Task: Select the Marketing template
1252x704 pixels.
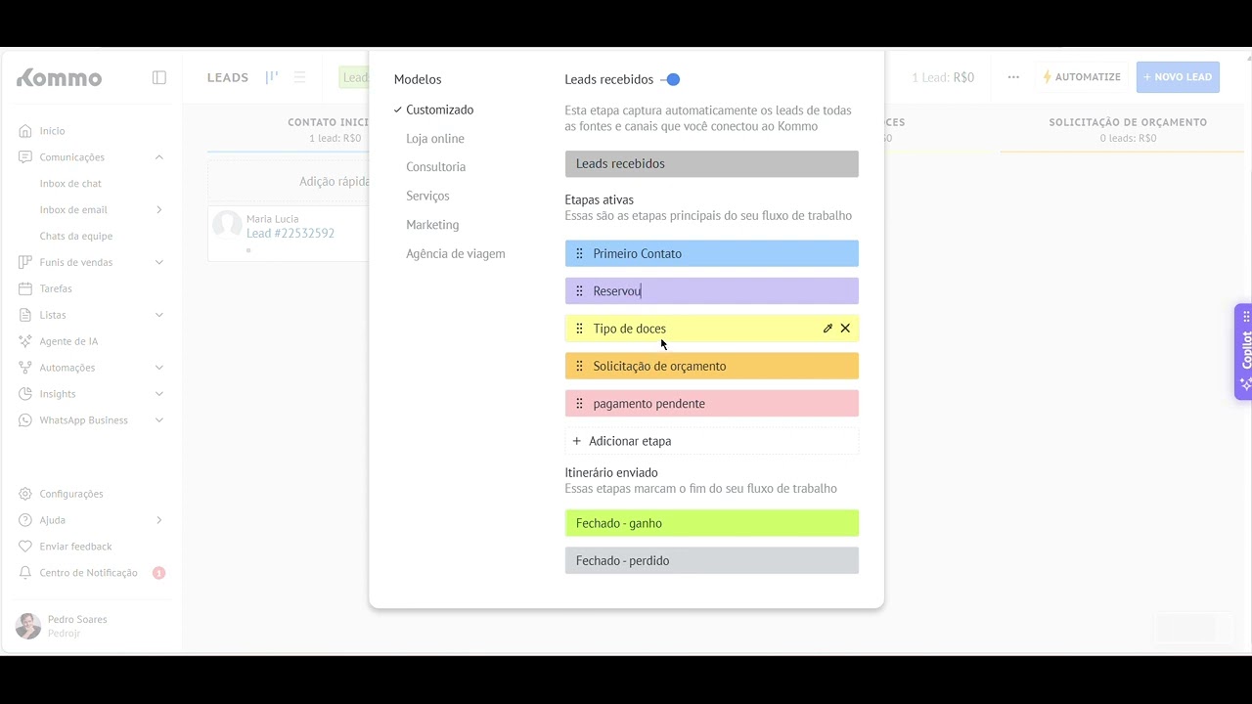Action: click(x=432, y=225)
